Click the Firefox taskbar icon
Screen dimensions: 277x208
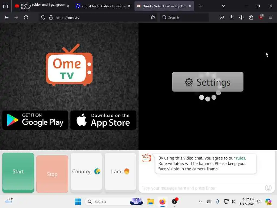(x=162, y=201)
